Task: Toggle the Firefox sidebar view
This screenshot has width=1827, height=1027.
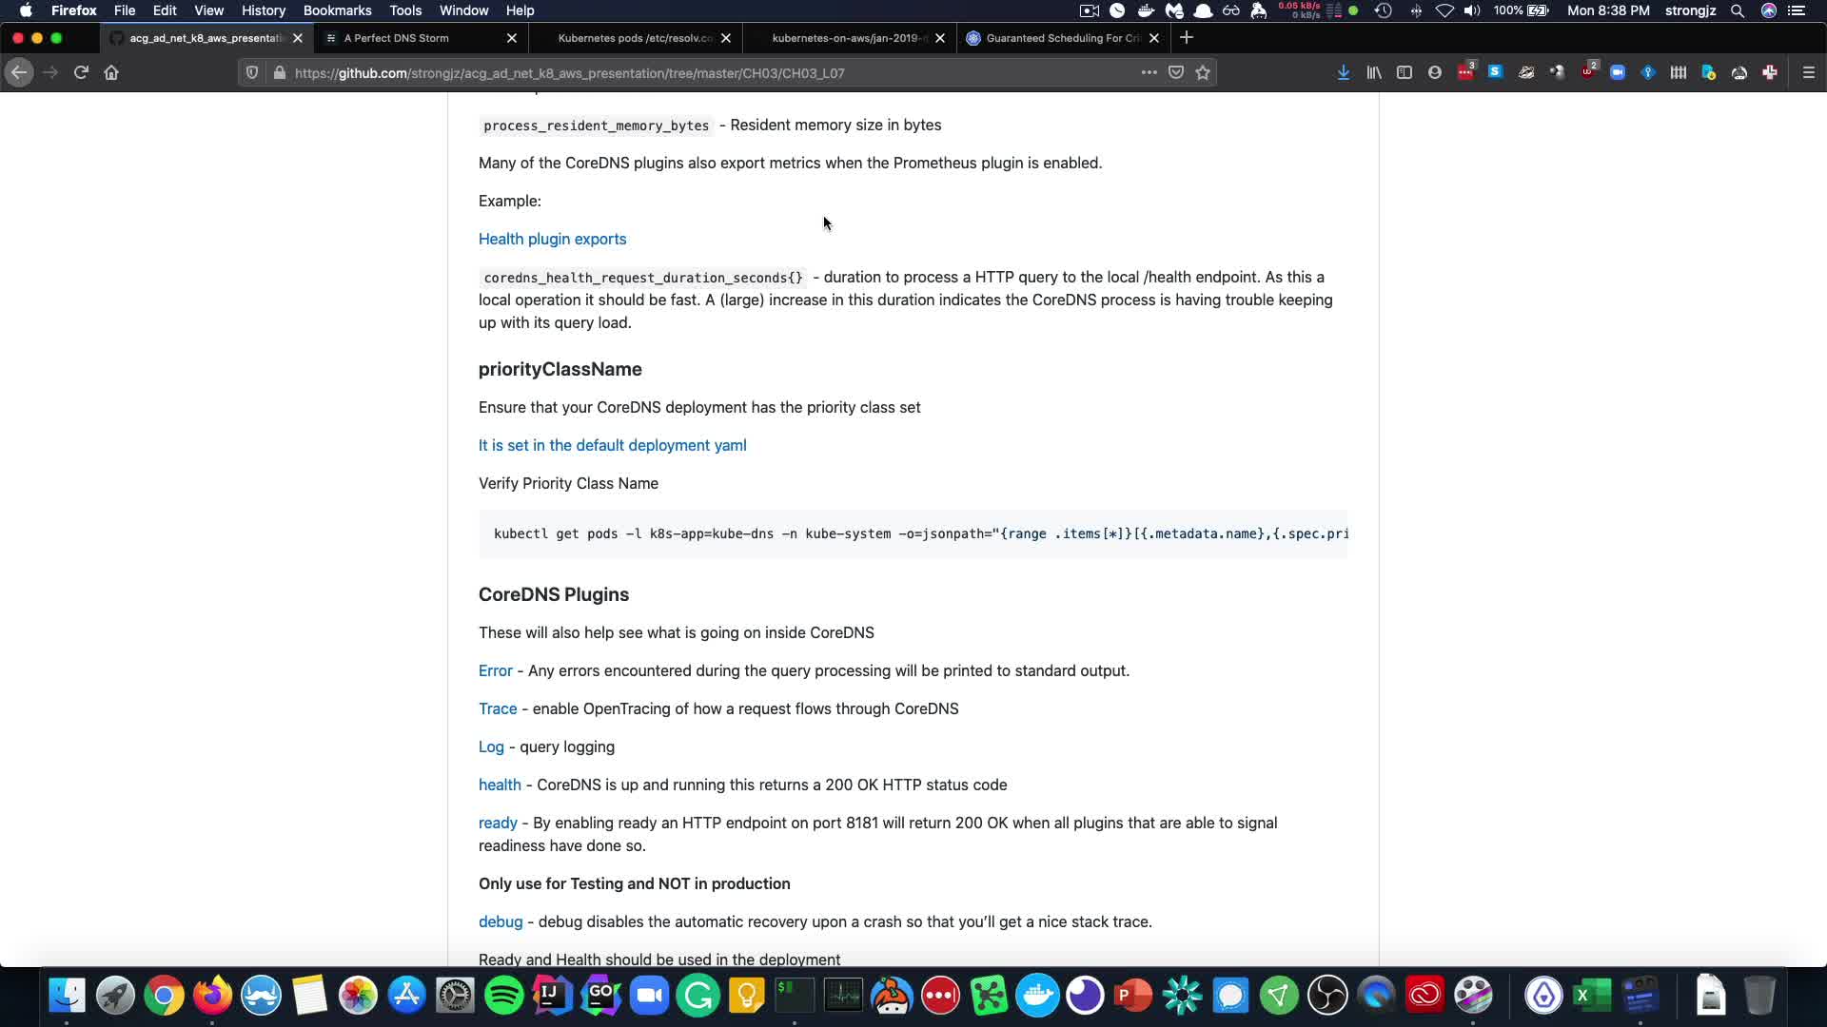Action: pyautogui.click(x=1404, y=72)
